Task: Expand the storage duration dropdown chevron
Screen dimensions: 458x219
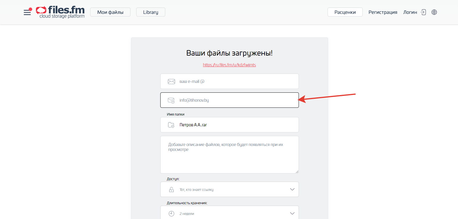Action: click(x=292, y=213)
